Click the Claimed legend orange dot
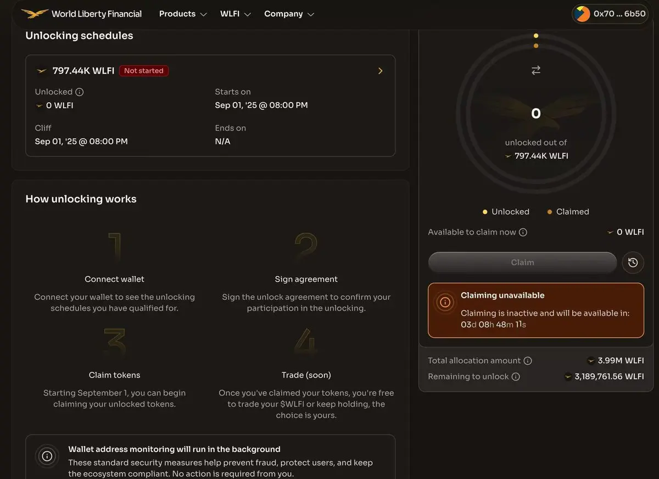Screen dimensions: 659x479 550,212
